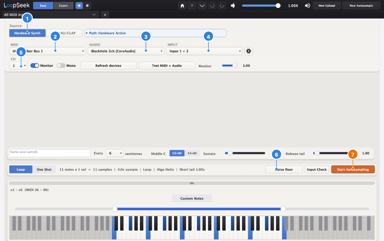
Task: Select the Hardware Synth source tab
Action: pos(27,33)
